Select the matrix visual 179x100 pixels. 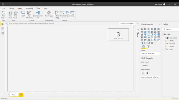pos(149,40)
